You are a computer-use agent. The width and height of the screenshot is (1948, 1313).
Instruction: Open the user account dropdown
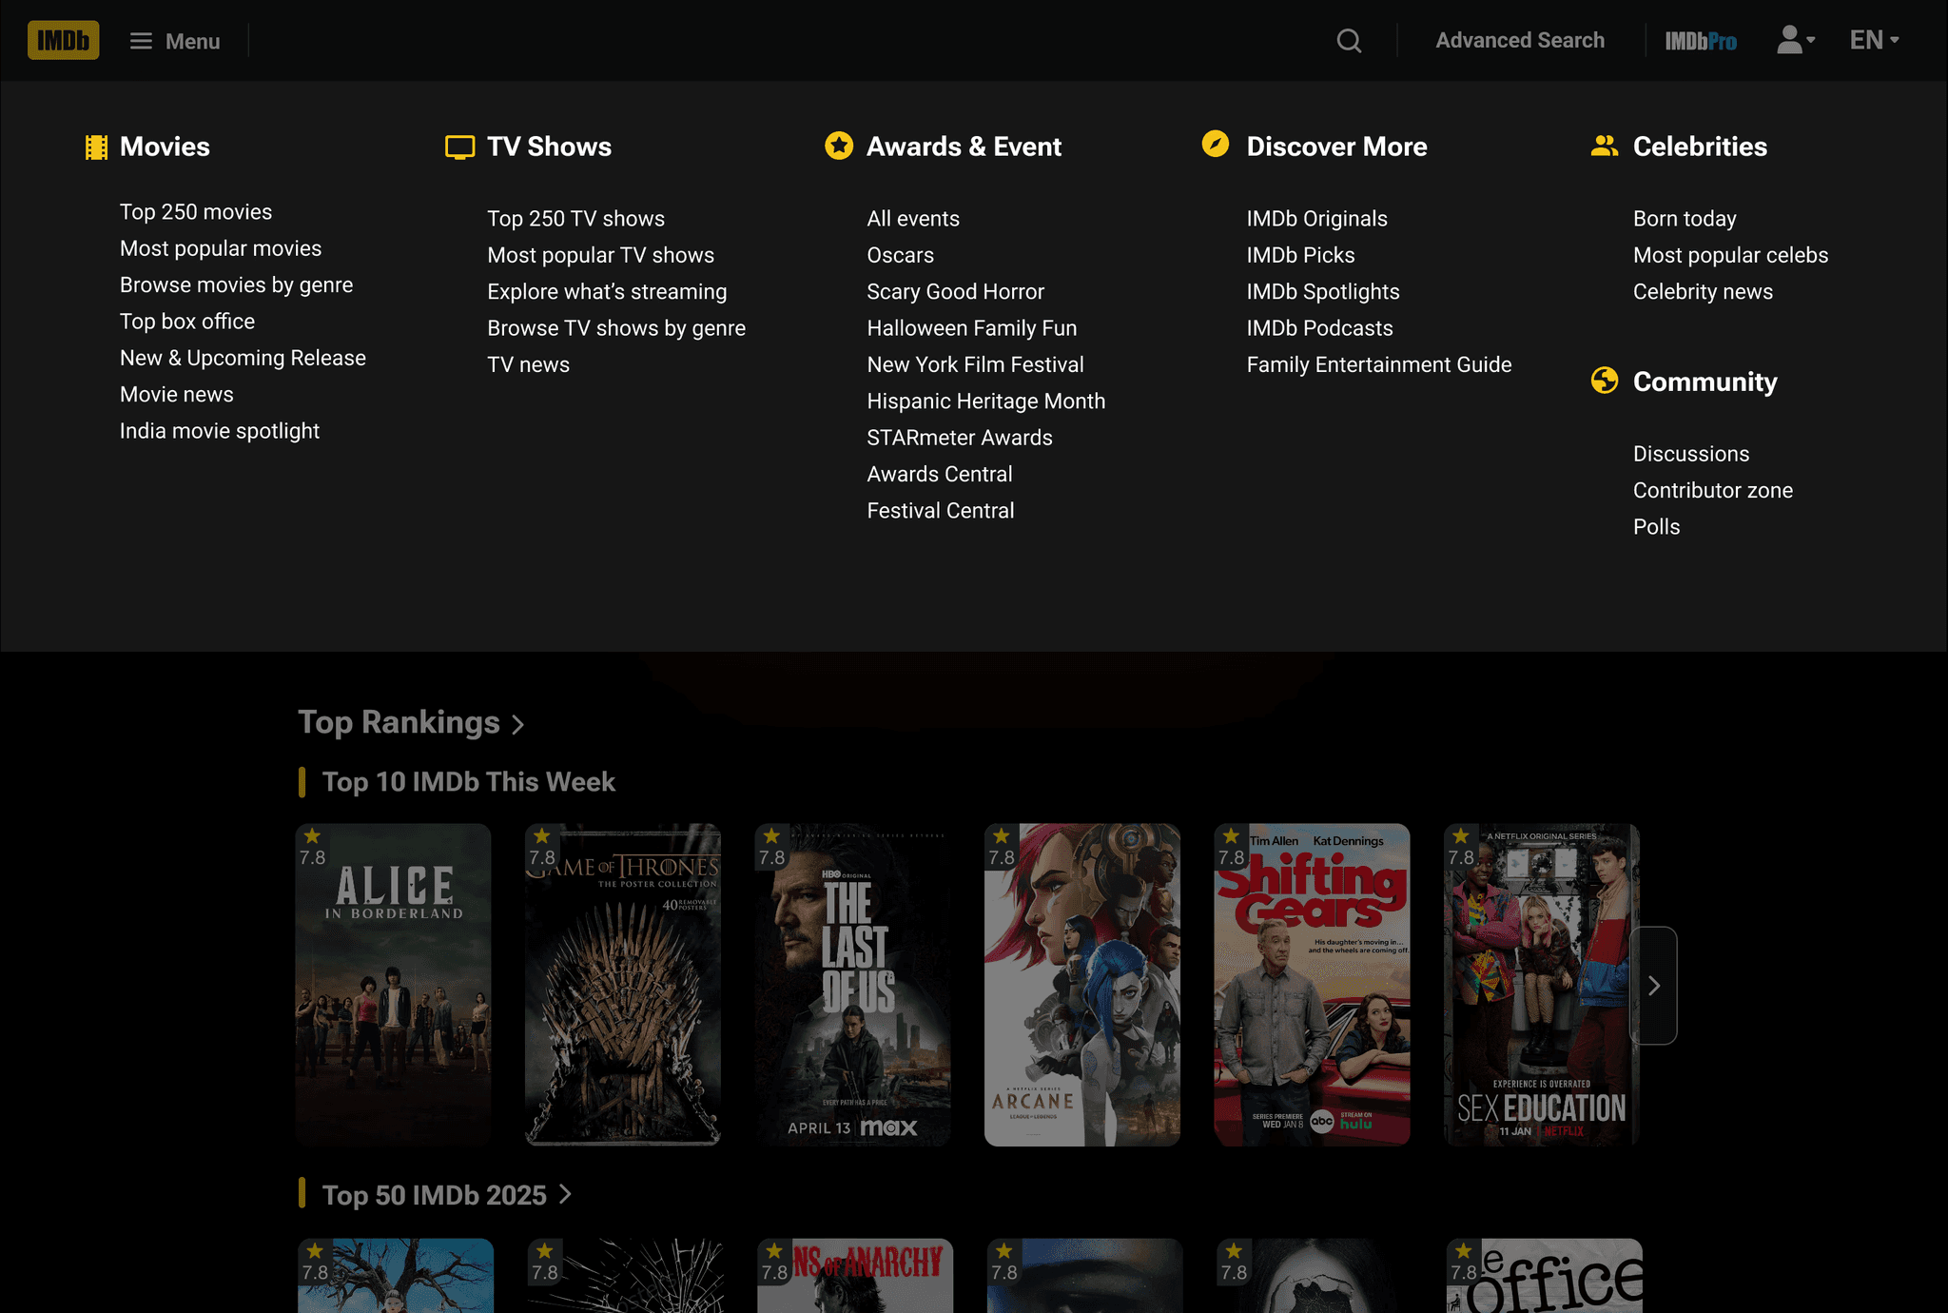[x=1795, y=40]
